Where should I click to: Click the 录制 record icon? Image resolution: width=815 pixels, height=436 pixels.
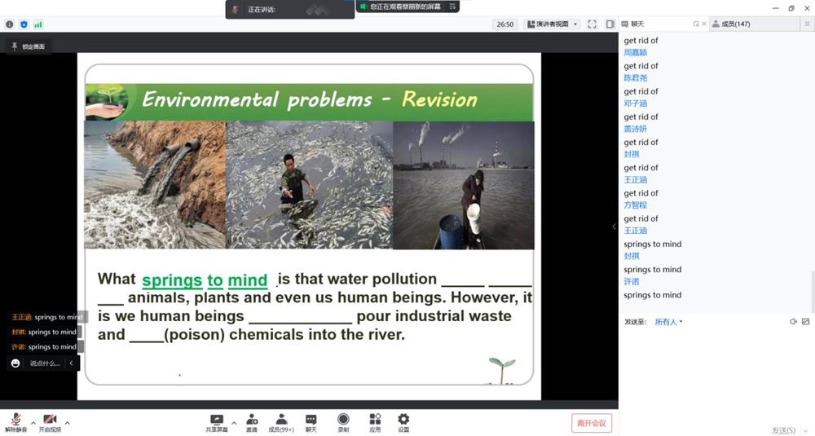coord(343,421)
